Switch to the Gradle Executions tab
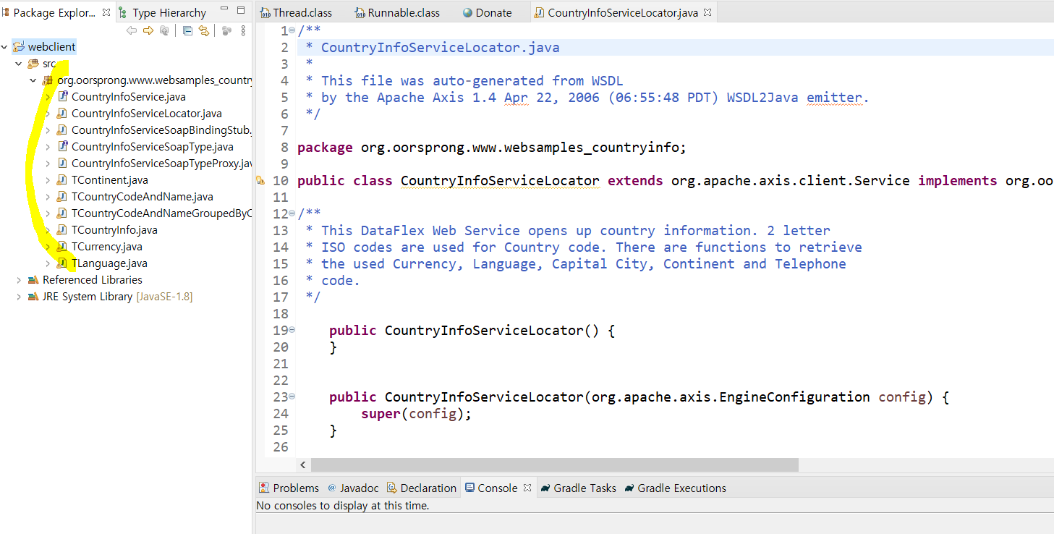 coord(675,488)
